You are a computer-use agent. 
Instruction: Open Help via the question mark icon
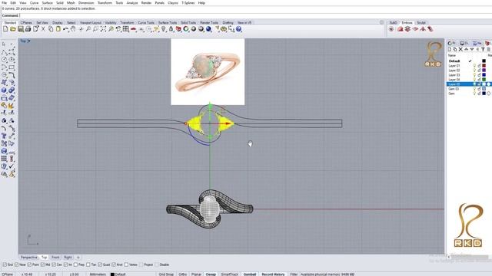tap(239, 29)
